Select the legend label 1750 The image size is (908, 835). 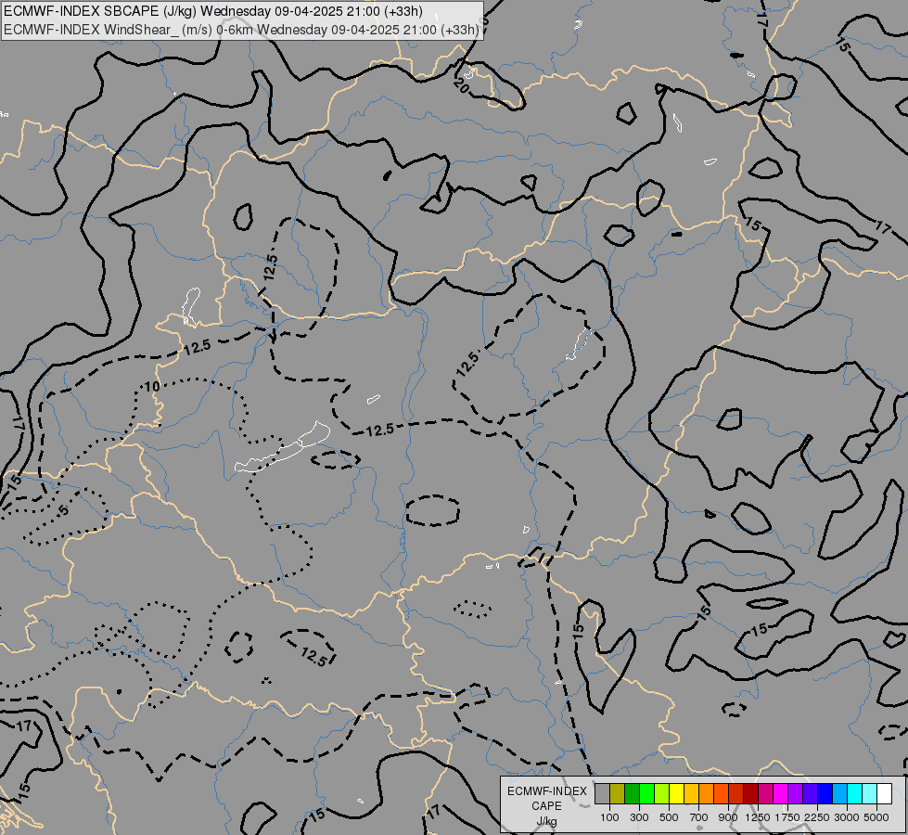(787, 817)
